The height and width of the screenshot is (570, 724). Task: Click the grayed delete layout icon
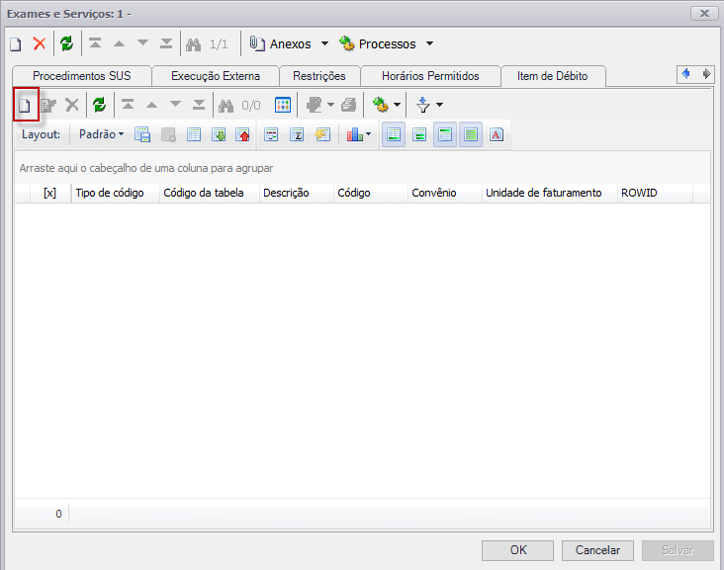point(168,134)
